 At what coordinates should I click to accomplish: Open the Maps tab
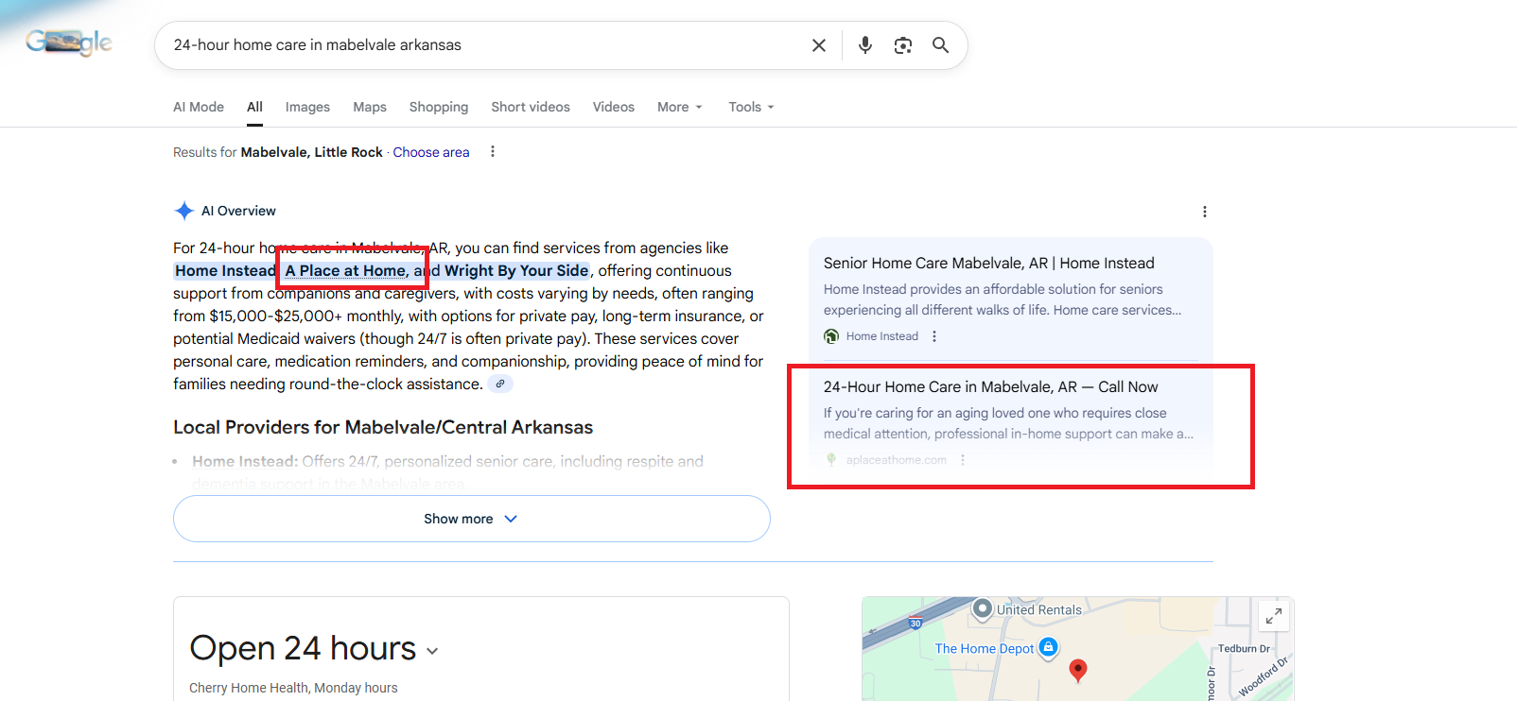click(370, 107)
